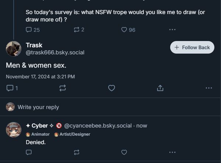Repost Cyber's Denied reply
This screenshot has height=163, width=221.
(x=77, y=152)
